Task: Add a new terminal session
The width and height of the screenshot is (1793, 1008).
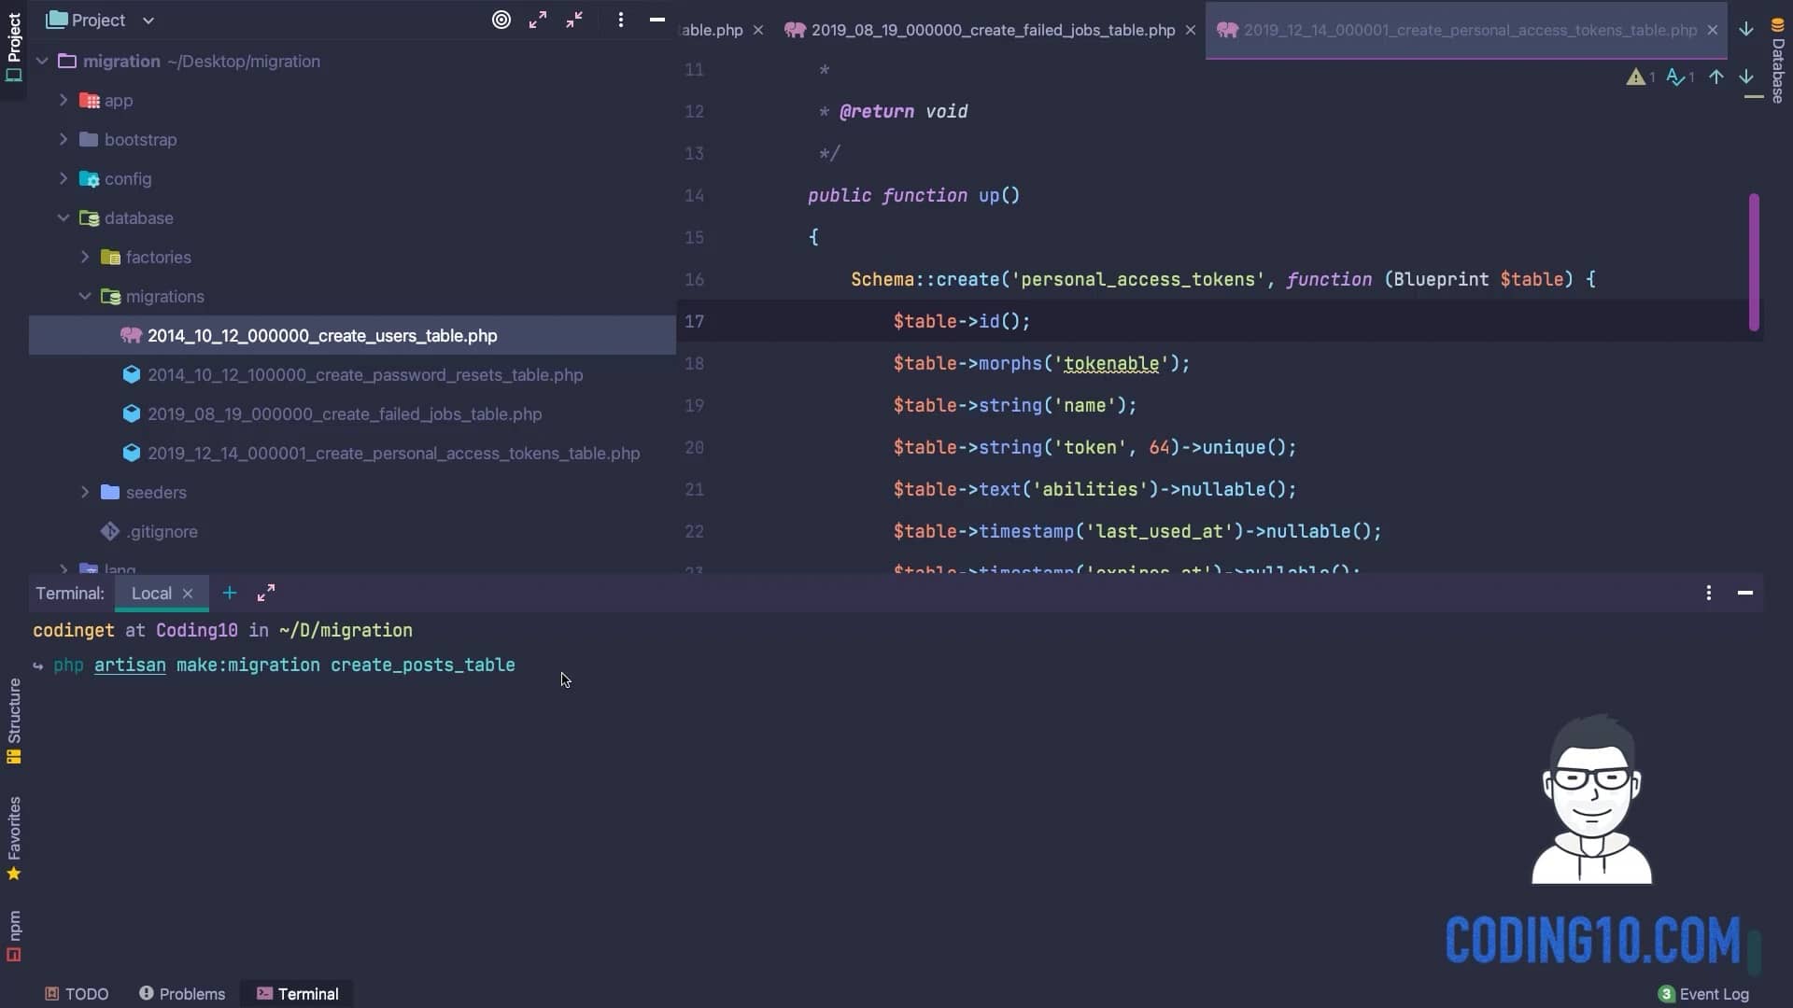Action: click(230, 594)
